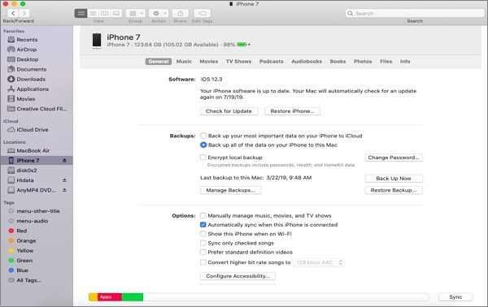Image resolution: width=488 pixels, height=307 pixels.
Task: Go forward using the Forward arrow
Action: point(24,13)
